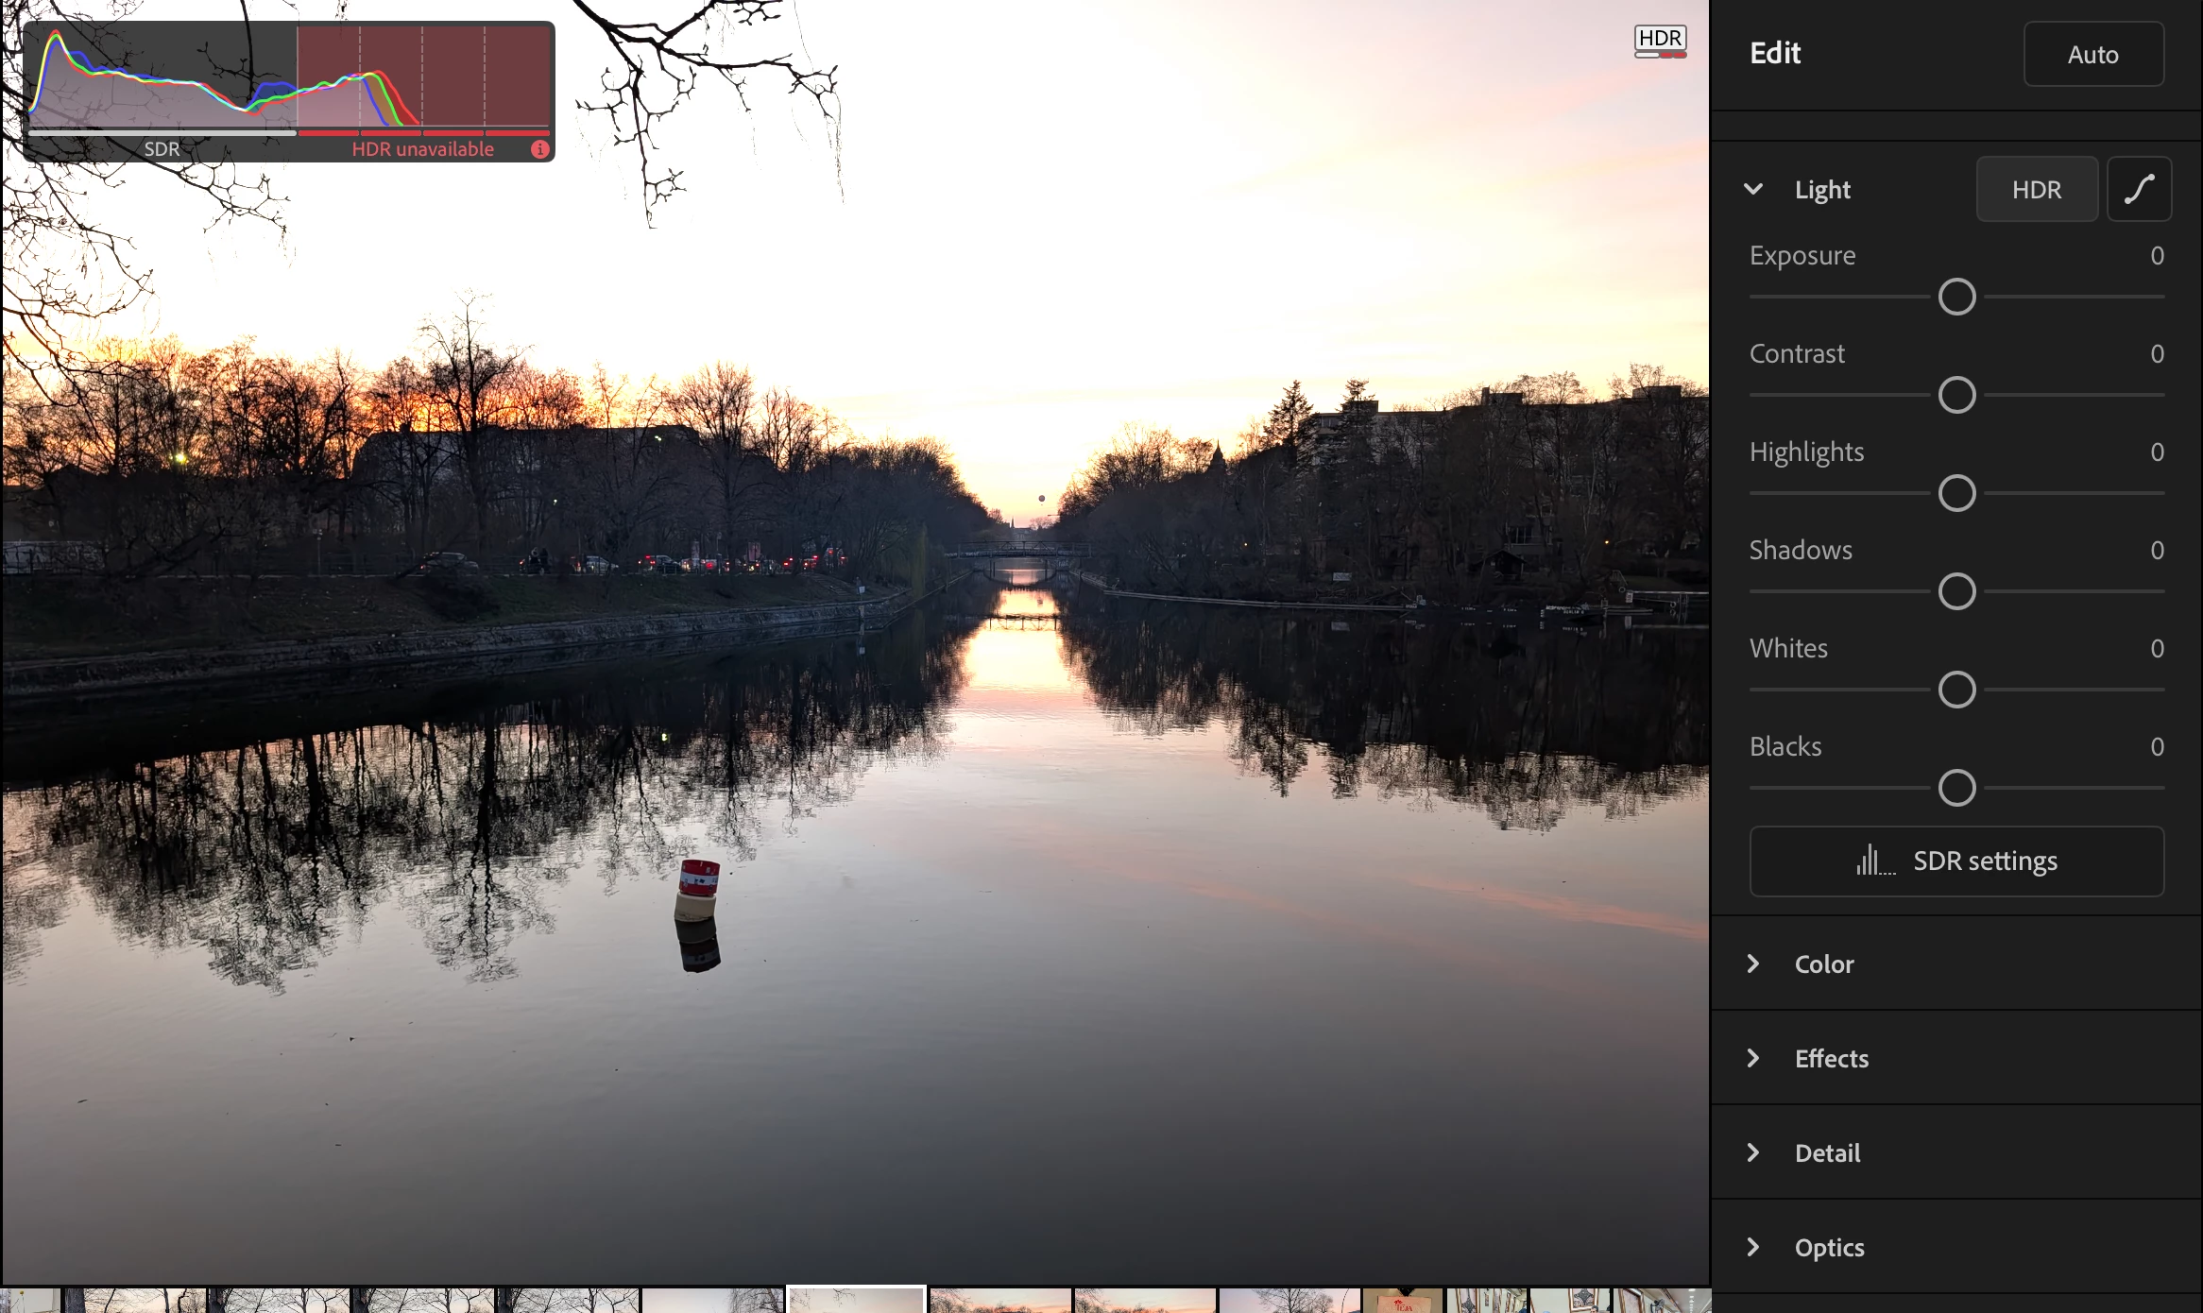Screen dimensions: 2203x1313
Task: Toggle the HDR editing mode button
Action: pyautogui.click(x=2036, y=189)
